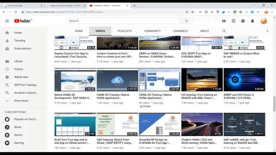Screen dimensions: 276x155
Task: Open the COMMUNITY tab
Action: coord(152,31)
